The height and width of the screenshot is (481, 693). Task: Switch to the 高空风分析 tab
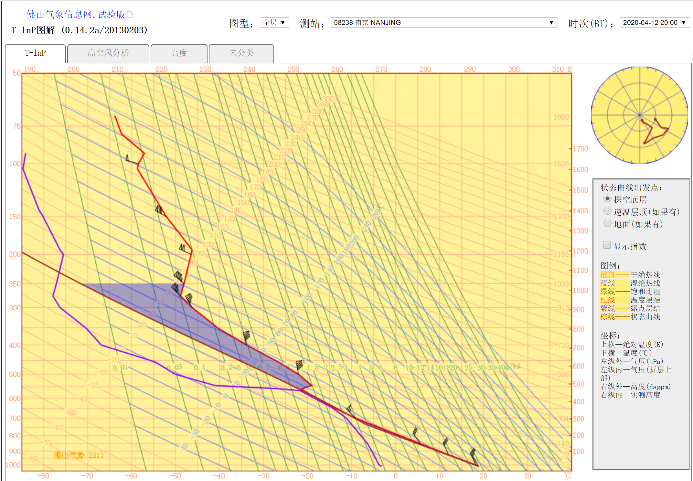[x=108, y=53]
